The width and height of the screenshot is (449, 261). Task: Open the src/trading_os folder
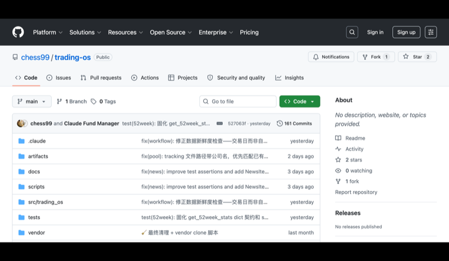click(x=45, y=202)
